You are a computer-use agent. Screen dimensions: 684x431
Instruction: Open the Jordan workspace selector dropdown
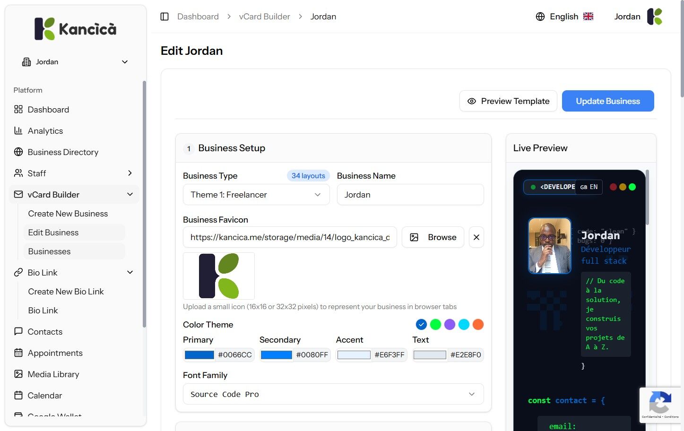click(76, 62)
